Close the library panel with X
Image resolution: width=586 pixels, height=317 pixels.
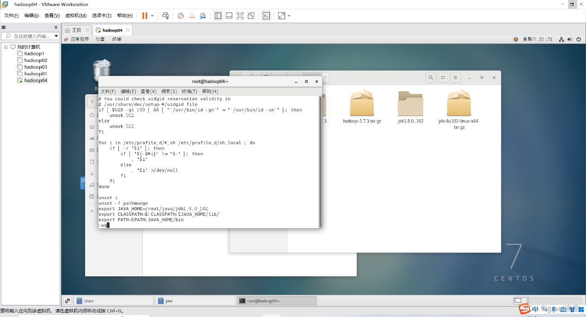(x=56, y=27)
